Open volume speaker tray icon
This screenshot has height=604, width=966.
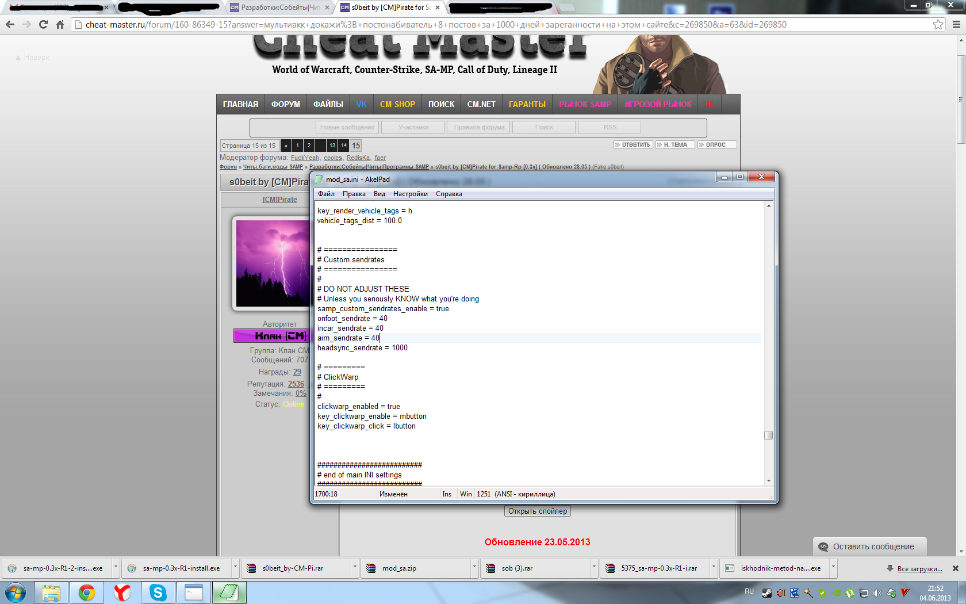[x=877, y=593]
